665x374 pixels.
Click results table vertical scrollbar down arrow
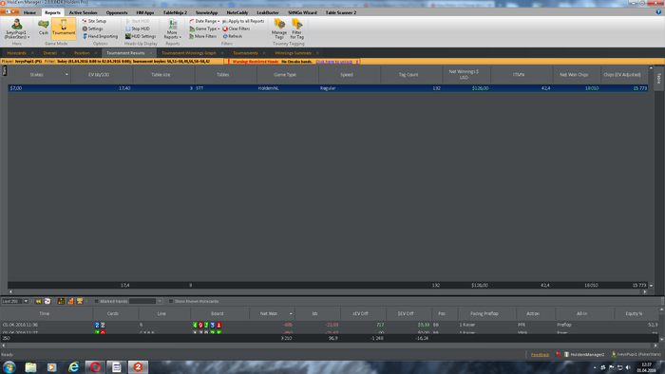pyautogui.click(x=651, y=286)
